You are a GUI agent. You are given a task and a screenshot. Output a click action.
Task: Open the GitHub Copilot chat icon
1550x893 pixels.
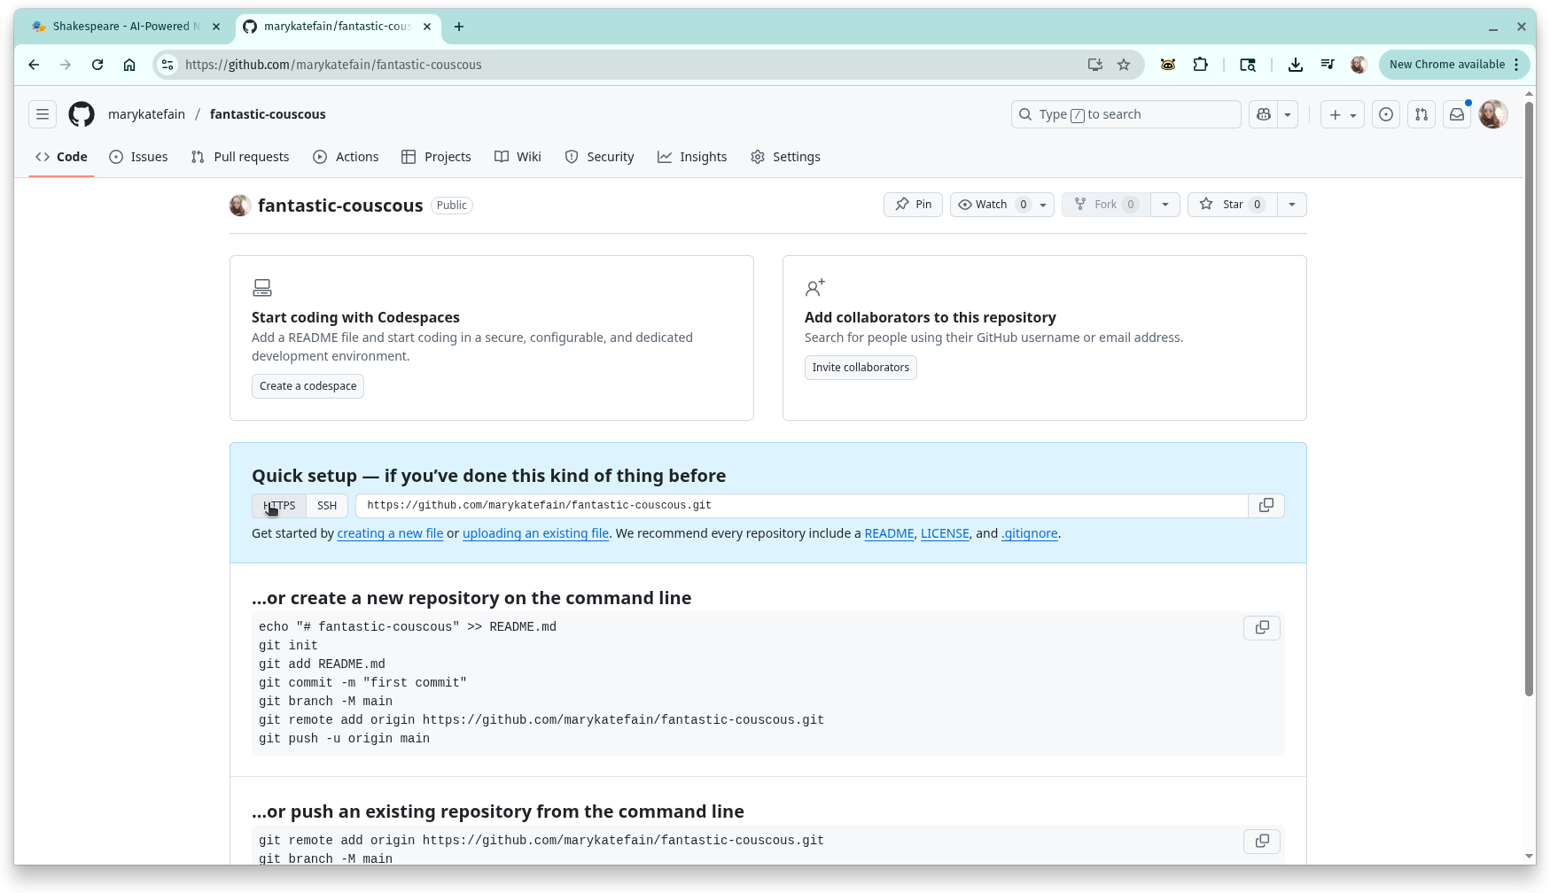coord(1263,114)
